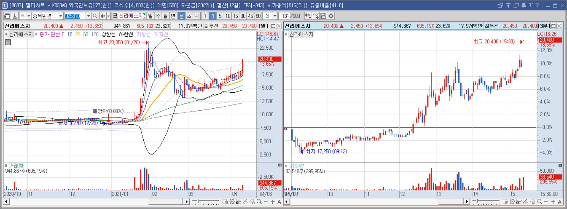Click the stock search magnifier in toolbar
567x209 pixels.
95,16
